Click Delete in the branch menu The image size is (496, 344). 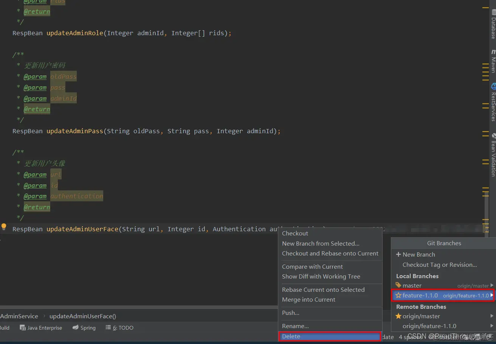pyautogui.click(x=330, y=336)
